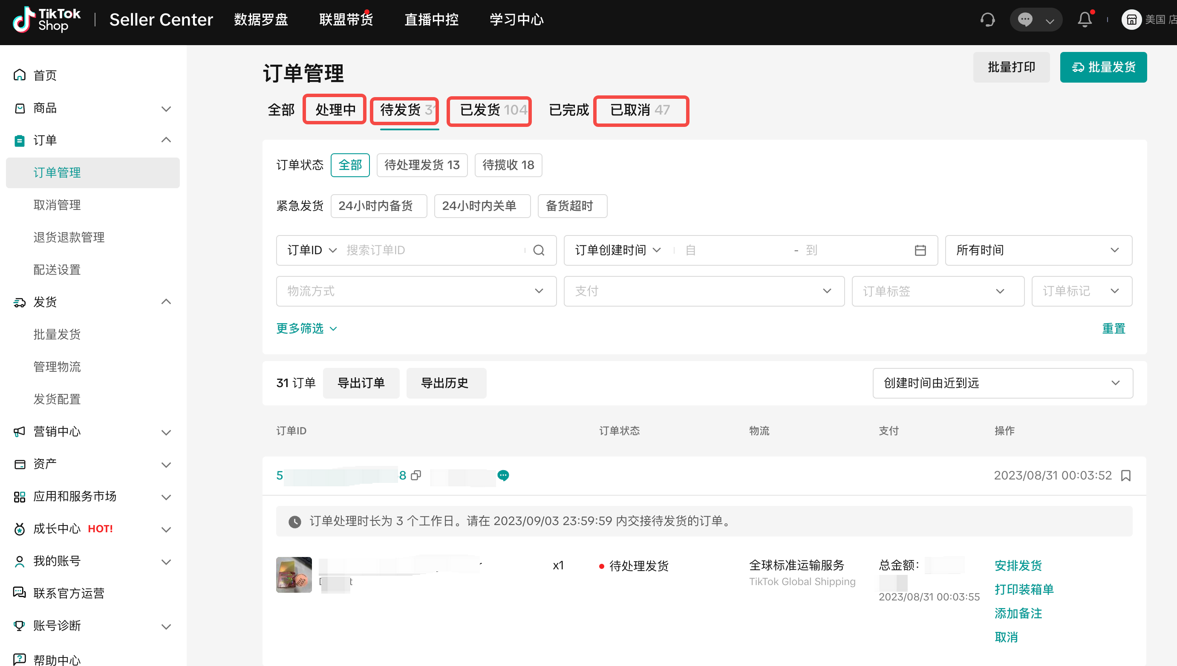Viewport: 1177px width, 666px height.
Task: Click the TikTok Shop logo
Action: pyautogui.click(x=46, y=20)
